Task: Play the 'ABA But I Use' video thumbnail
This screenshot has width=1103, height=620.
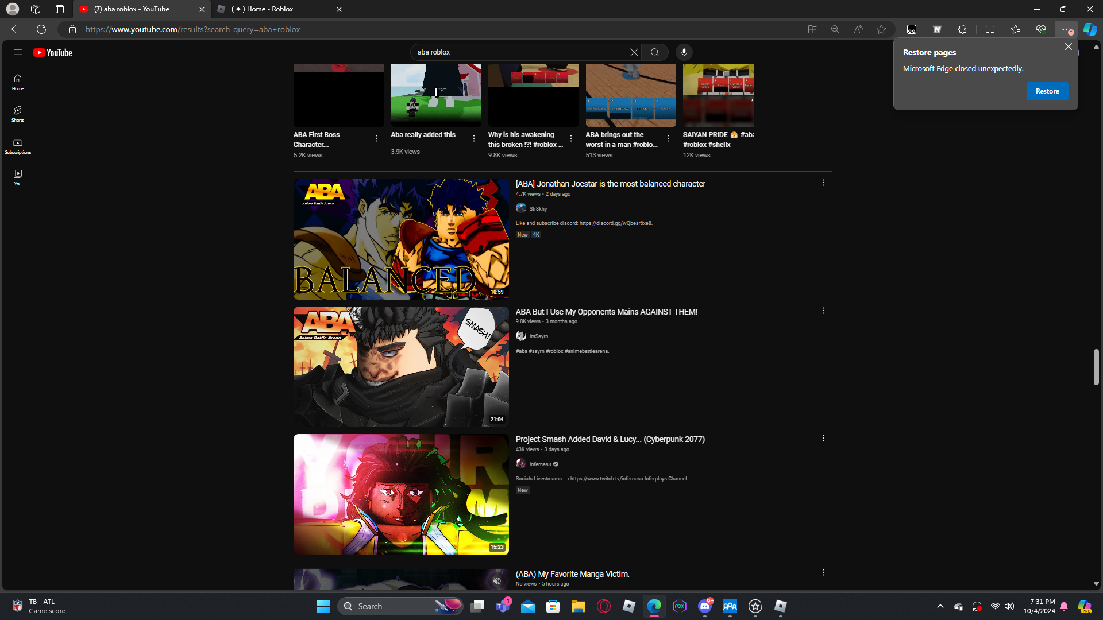Action: [401, 367]
